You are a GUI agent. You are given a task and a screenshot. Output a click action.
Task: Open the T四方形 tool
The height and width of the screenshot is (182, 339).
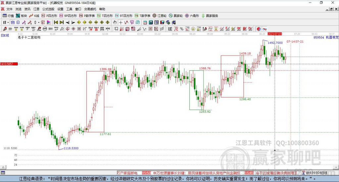(105, 16)
